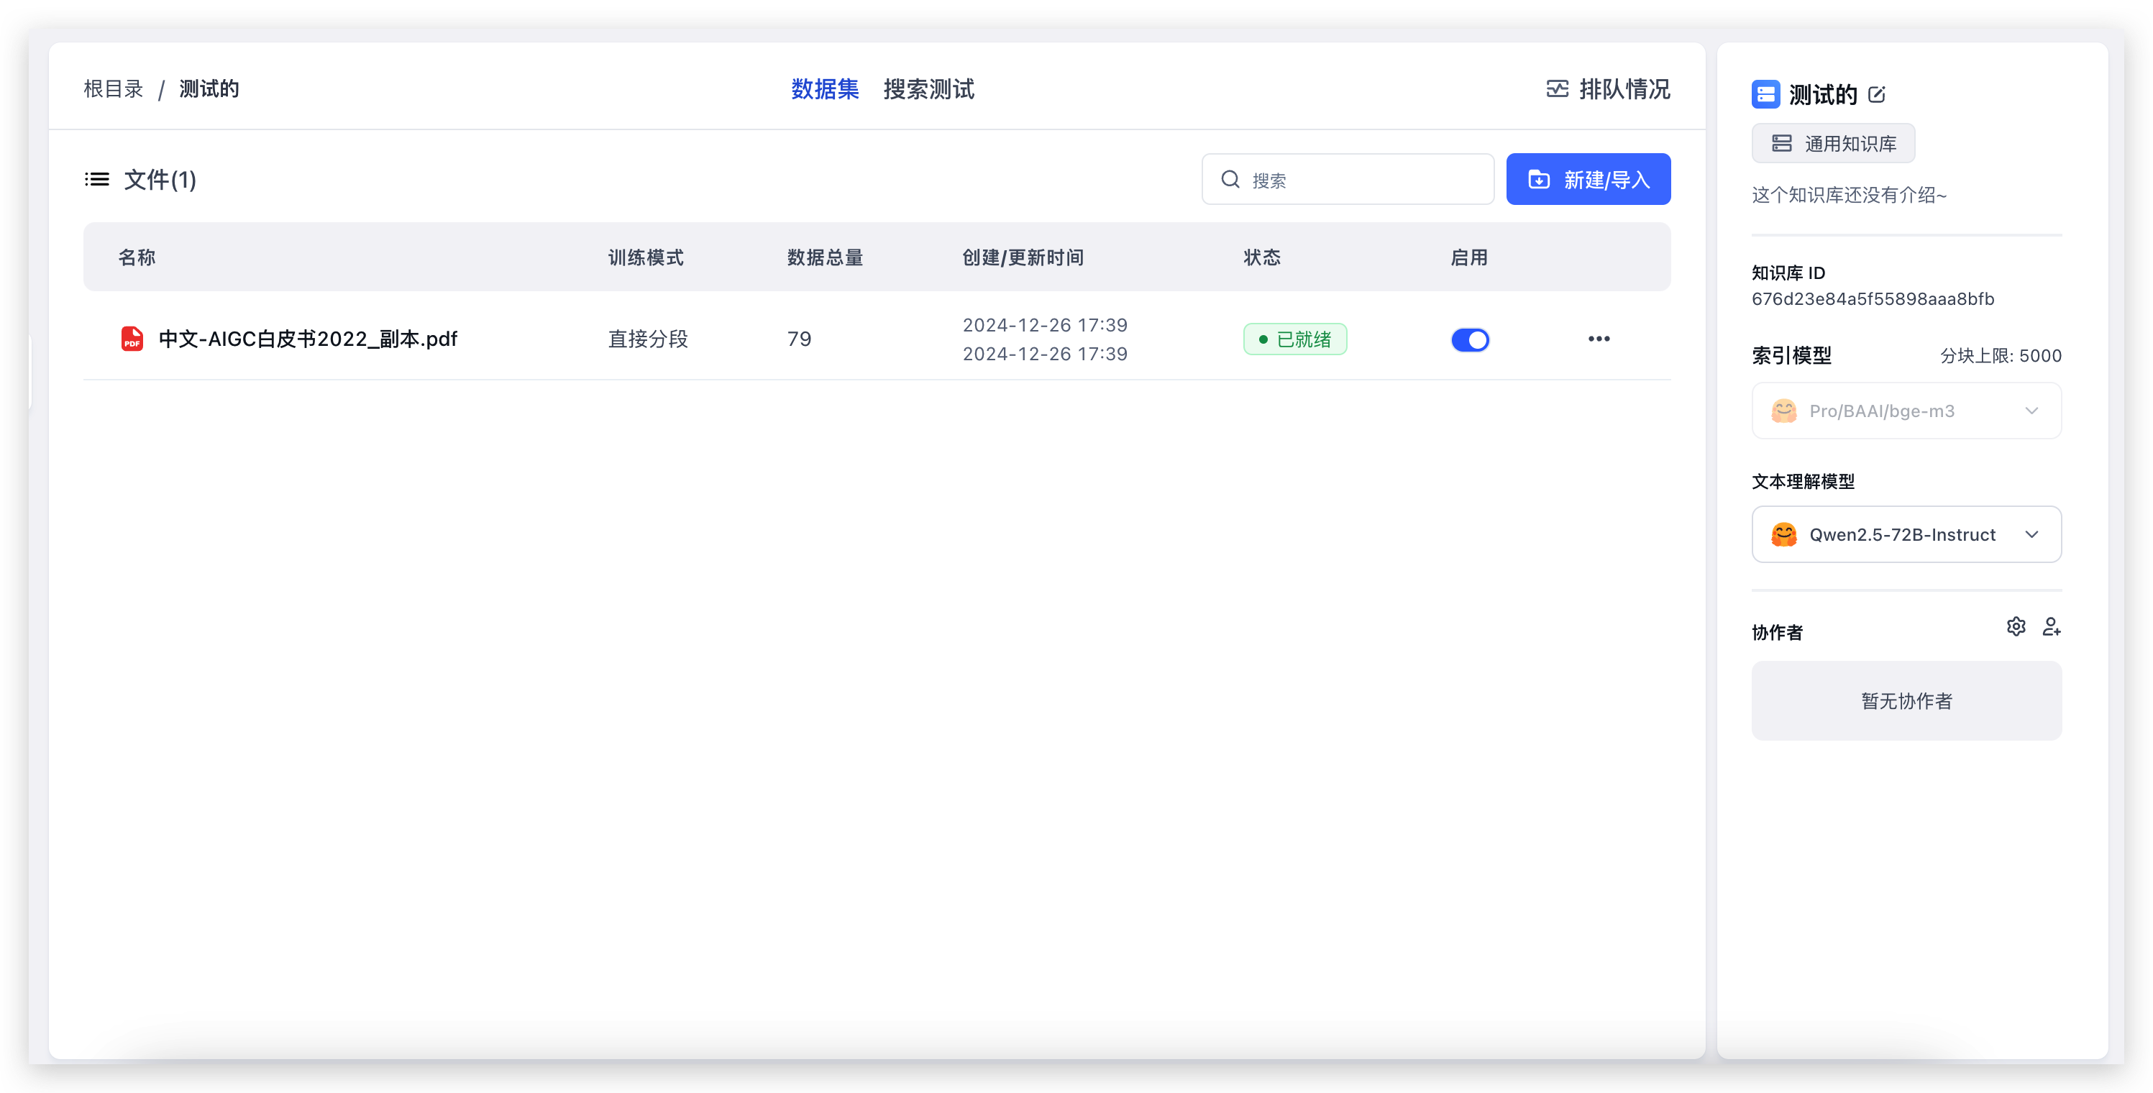Open the 中文-AIGC白皮书2022_副本.pdf file row
Screen dimensions: 2153x1093
pyautogui.click(x=308, y=339)
